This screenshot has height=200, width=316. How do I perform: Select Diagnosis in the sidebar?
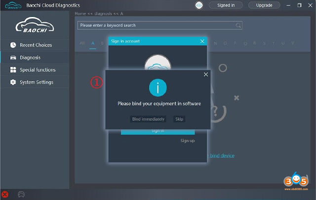point(35,57)
